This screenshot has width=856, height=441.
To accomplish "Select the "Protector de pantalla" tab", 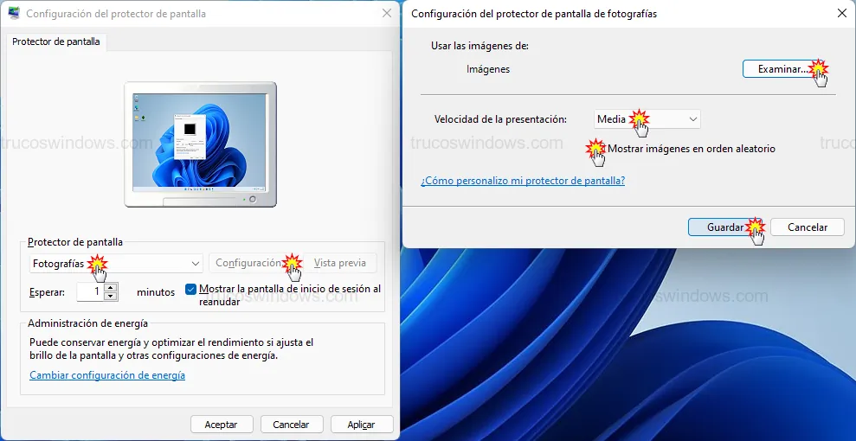I will point(56,42).
